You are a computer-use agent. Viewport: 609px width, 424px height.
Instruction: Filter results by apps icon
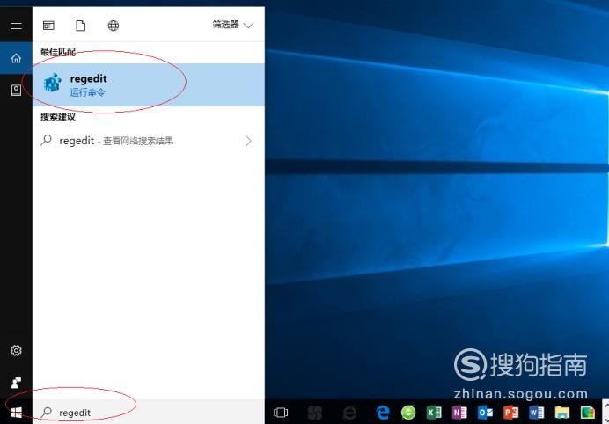48,26
